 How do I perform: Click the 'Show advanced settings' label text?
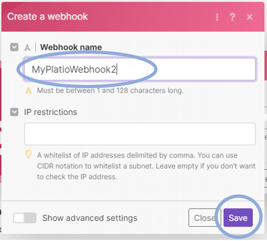[x=90, y=218]
